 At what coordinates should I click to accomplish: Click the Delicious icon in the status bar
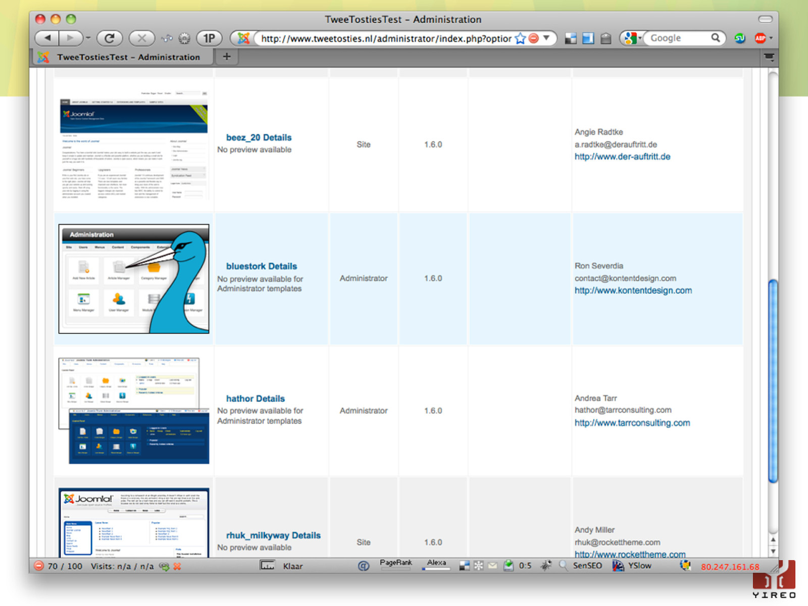pos(465,566)
